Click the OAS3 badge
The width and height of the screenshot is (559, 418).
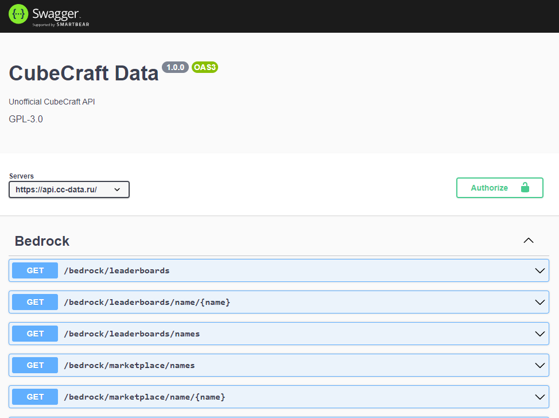pos(205,67)
